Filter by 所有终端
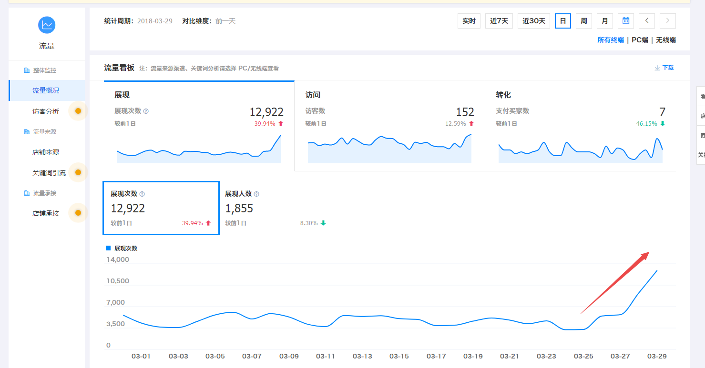705x368 pixels. [x=611, y=40]
